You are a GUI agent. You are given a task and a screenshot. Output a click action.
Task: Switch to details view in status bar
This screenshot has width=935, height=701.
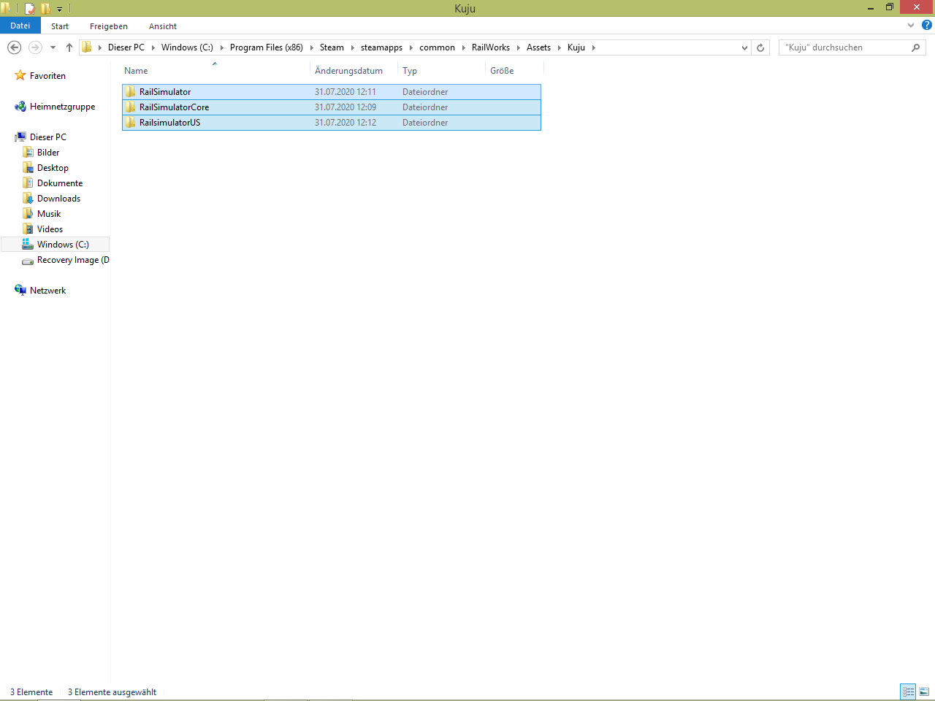click(x=908, y=692)
